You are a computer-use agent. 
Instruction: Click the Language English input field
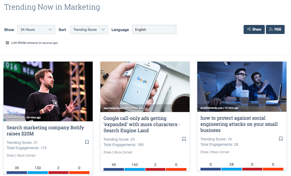[x=154, y=30]
